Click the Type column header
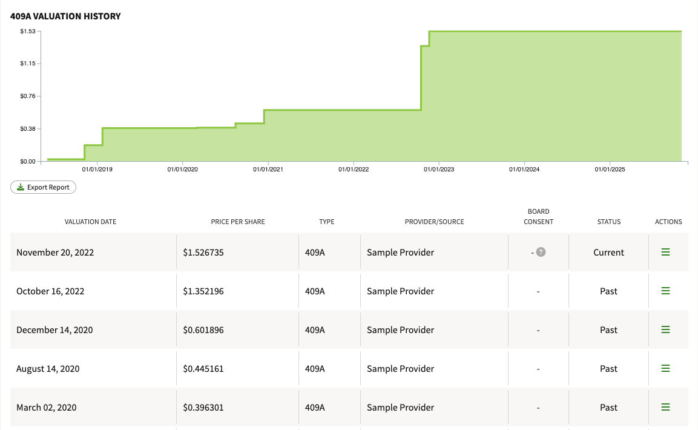Viewport: 698px width, 430px height. point(326,222)
